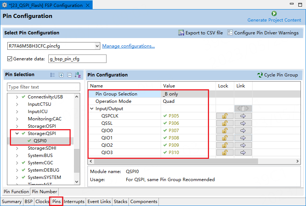
Task: Toggle the Generate data checkbox
Action: (x=10, y=59)
